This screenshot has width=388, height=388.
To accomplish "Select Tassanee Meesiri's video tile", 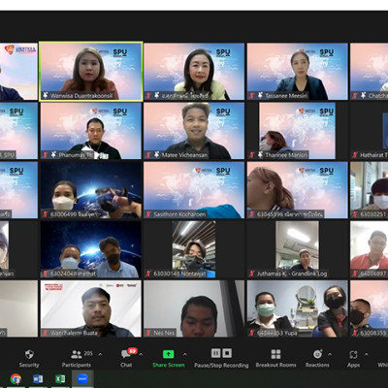I will pos(298,72).
